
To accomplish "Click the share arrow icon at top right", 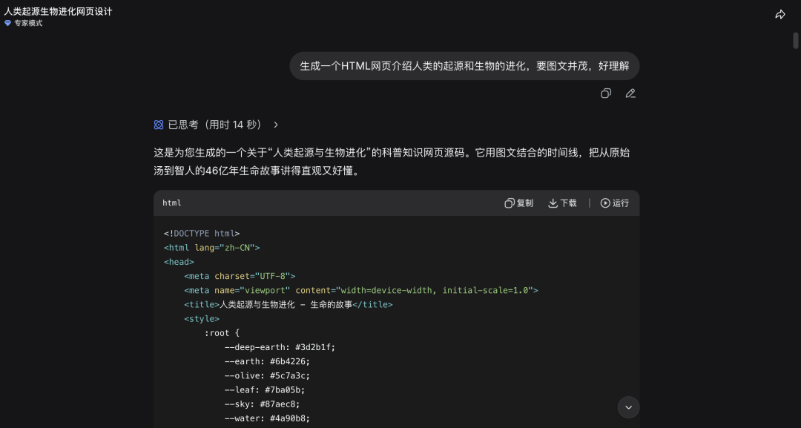I will click(780, 15).
